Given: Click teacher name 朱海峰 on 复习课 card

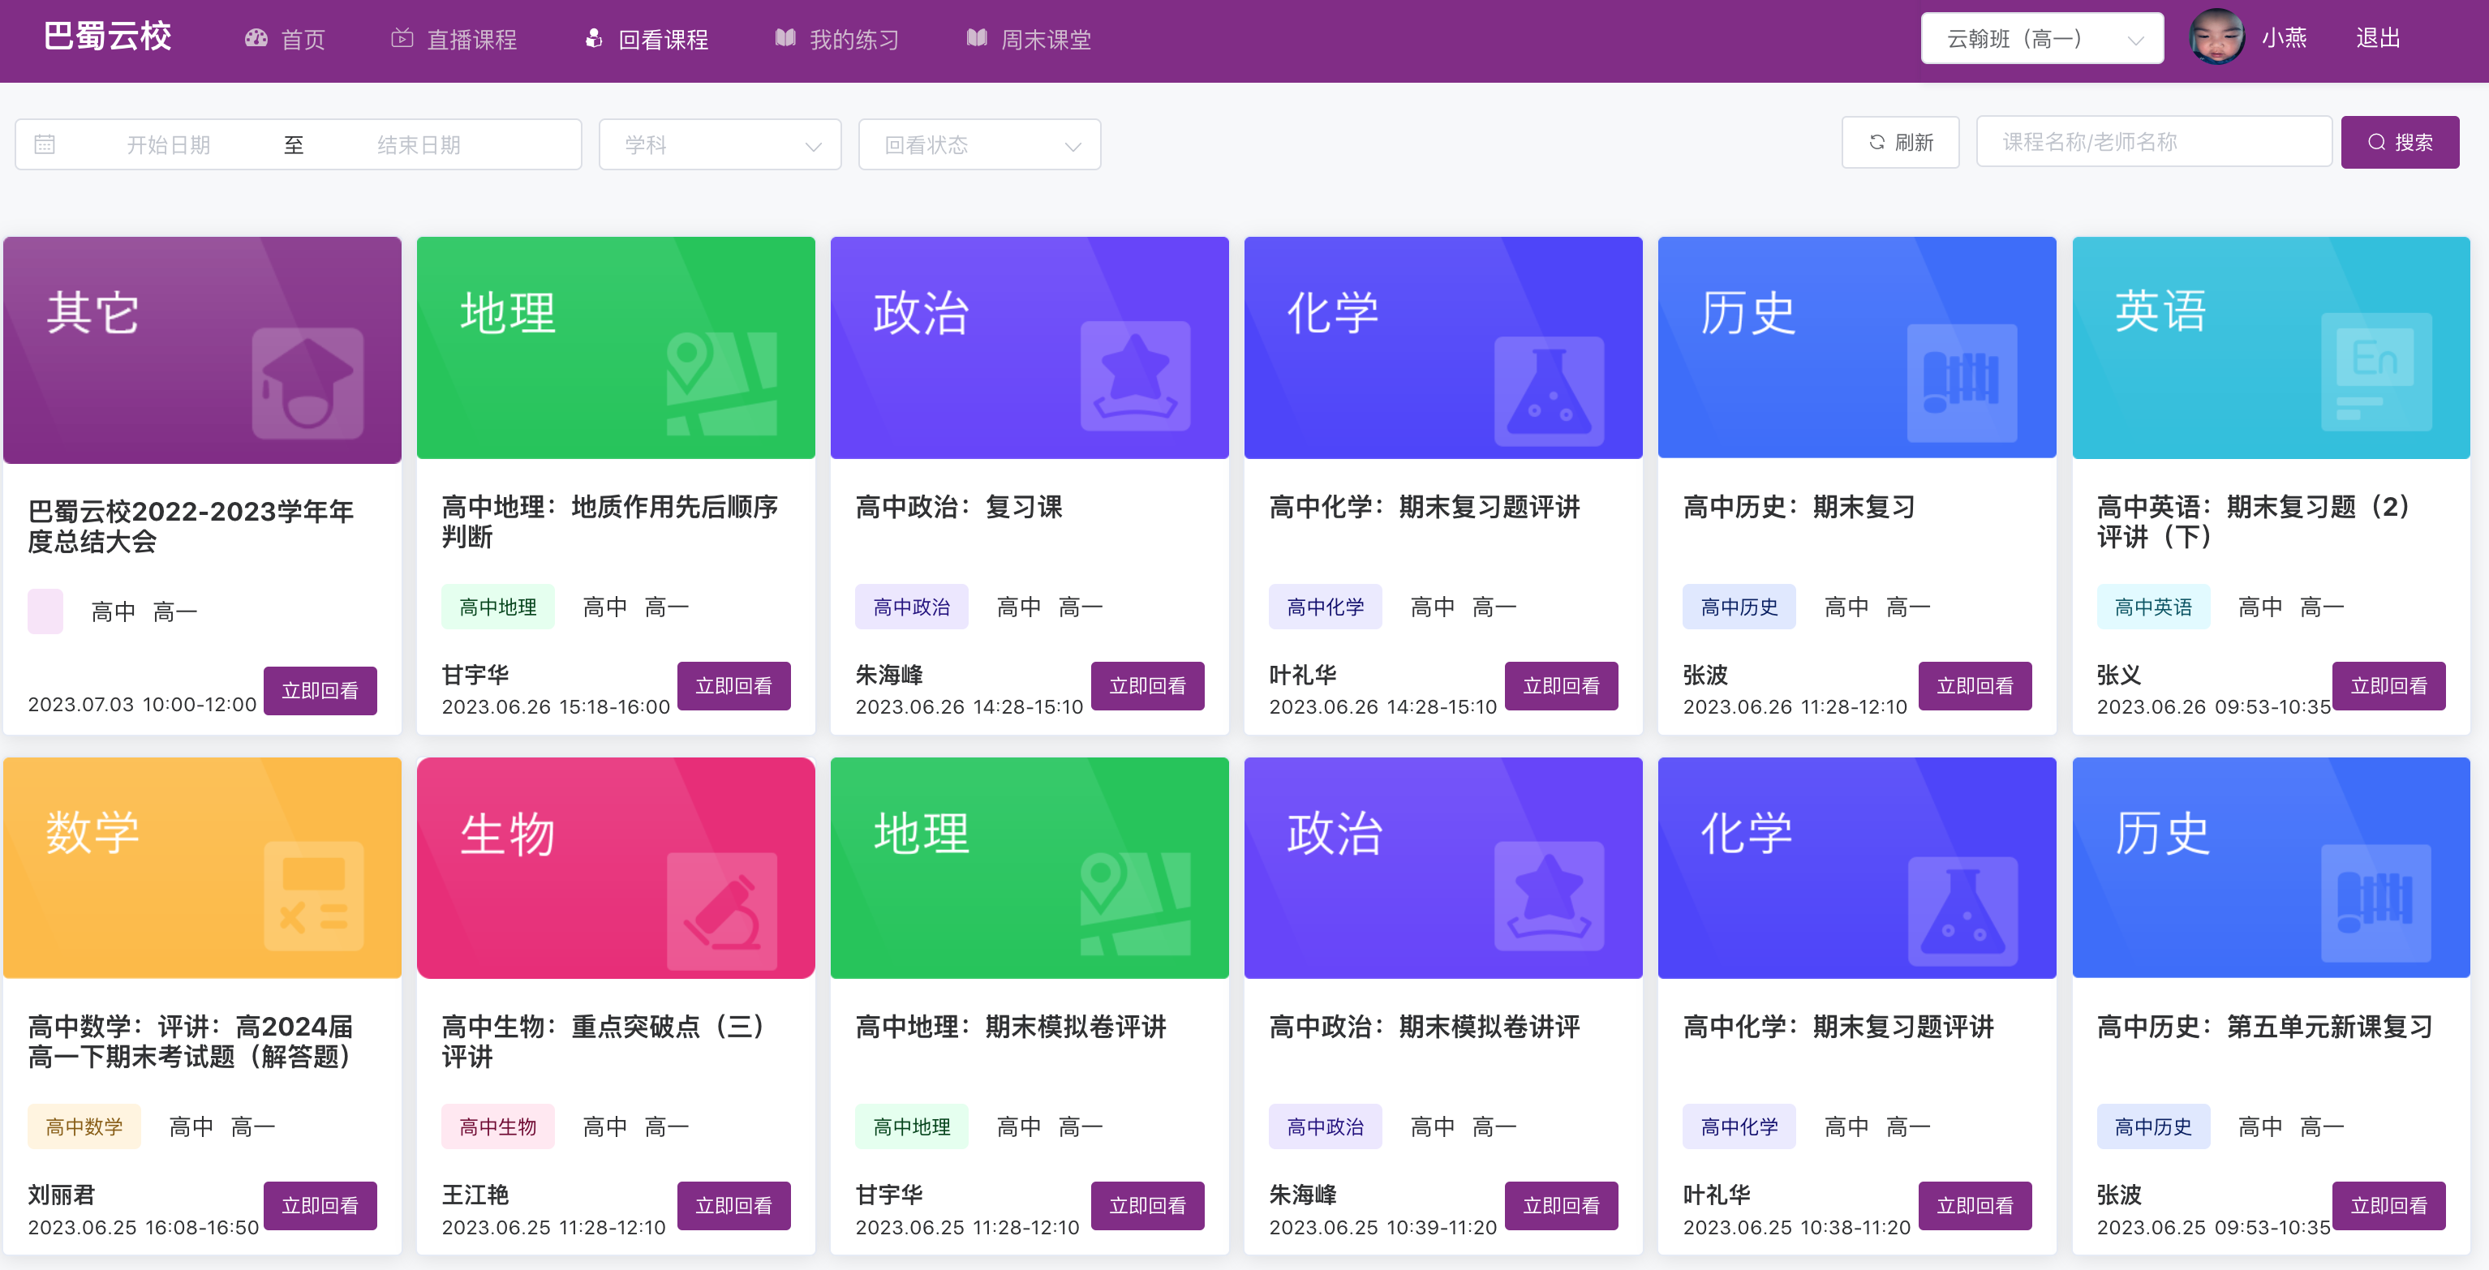Looking at the screenshot, I should point(889,674).
